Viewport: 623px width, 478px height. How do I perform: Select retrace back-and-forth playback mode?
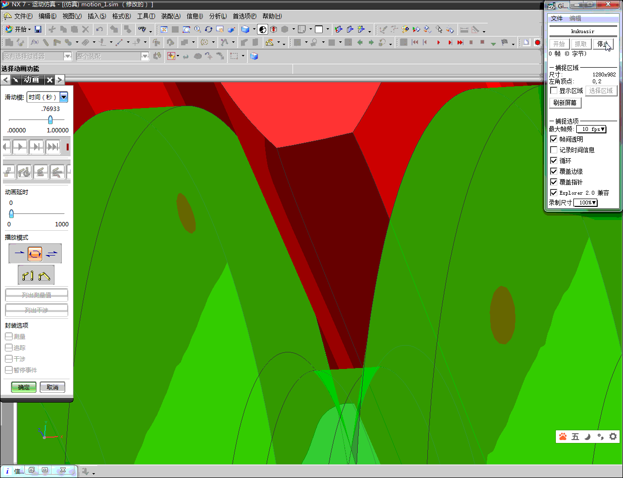52,253
